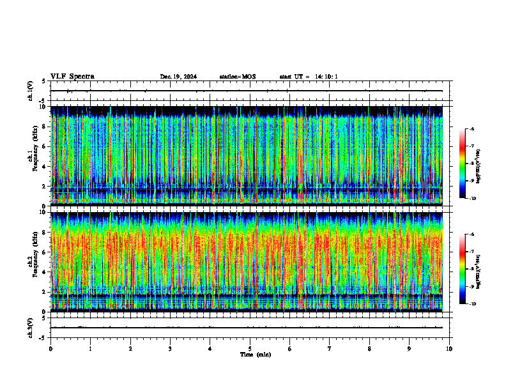The width and height of the screenshot is (506, 391).
Task: Click the ch.1 spectrogram color scale bar
Action: [462, 164]
